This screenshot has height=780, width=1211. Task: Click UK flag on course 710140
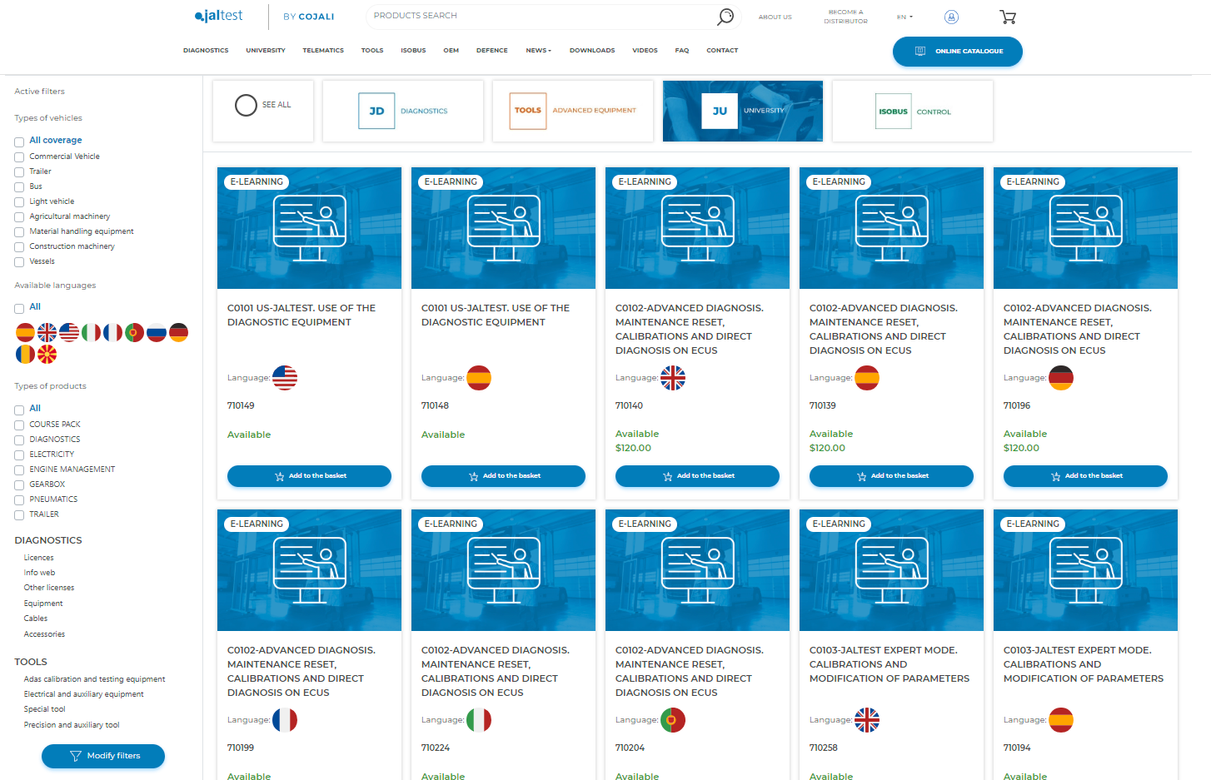(x=673, y=378)
